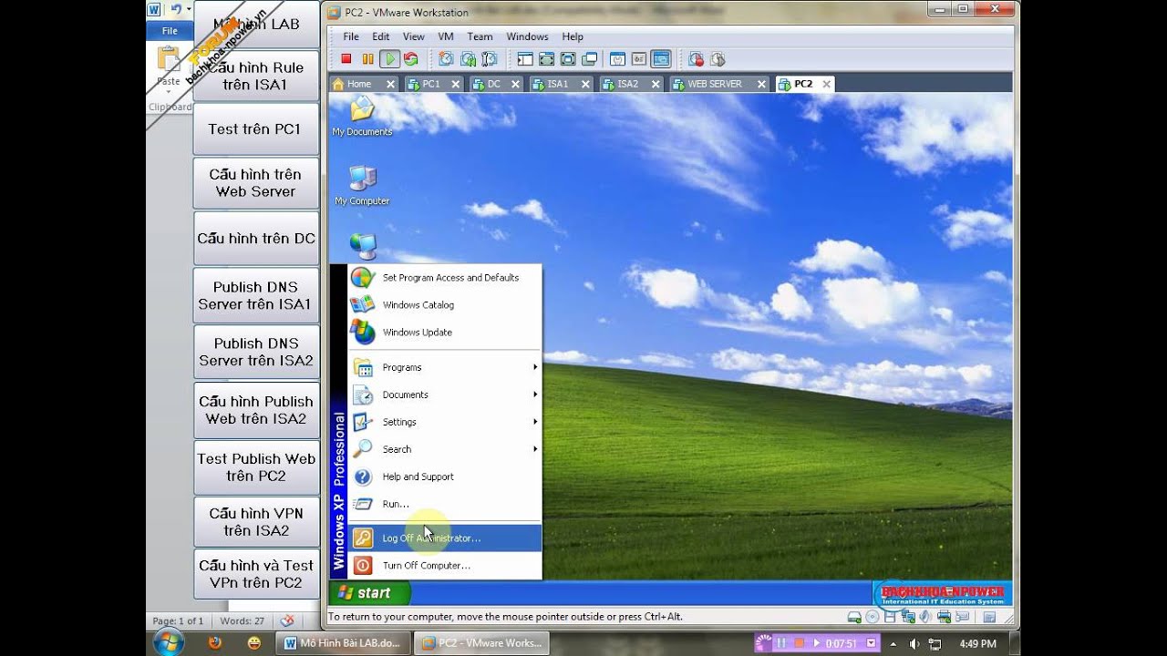Close the ISA1 tab
The height and width of the screenshot is (656, 1167).
(586, 84)
